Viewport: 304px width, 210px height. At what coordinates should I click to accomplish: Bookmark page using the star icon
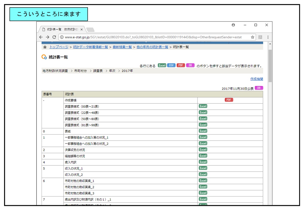click(x=253, y=37)
